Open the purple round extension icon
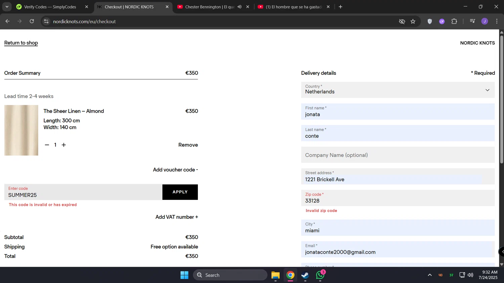This screenshot has height=283, width=504. tap(442, 21)
